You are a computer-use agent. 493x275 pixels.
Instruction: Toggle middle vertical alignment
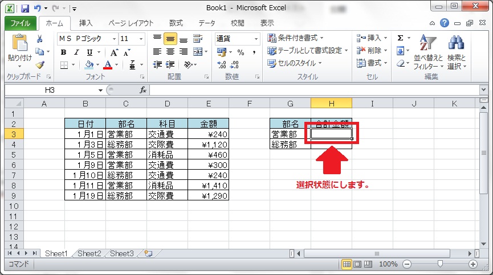click(170, 39)
